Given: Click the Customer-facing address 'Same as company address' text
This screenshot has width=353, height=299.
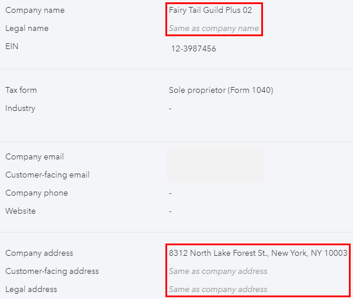Looking at the screenshot, I should pyautogui.click(x=218, y=271).
